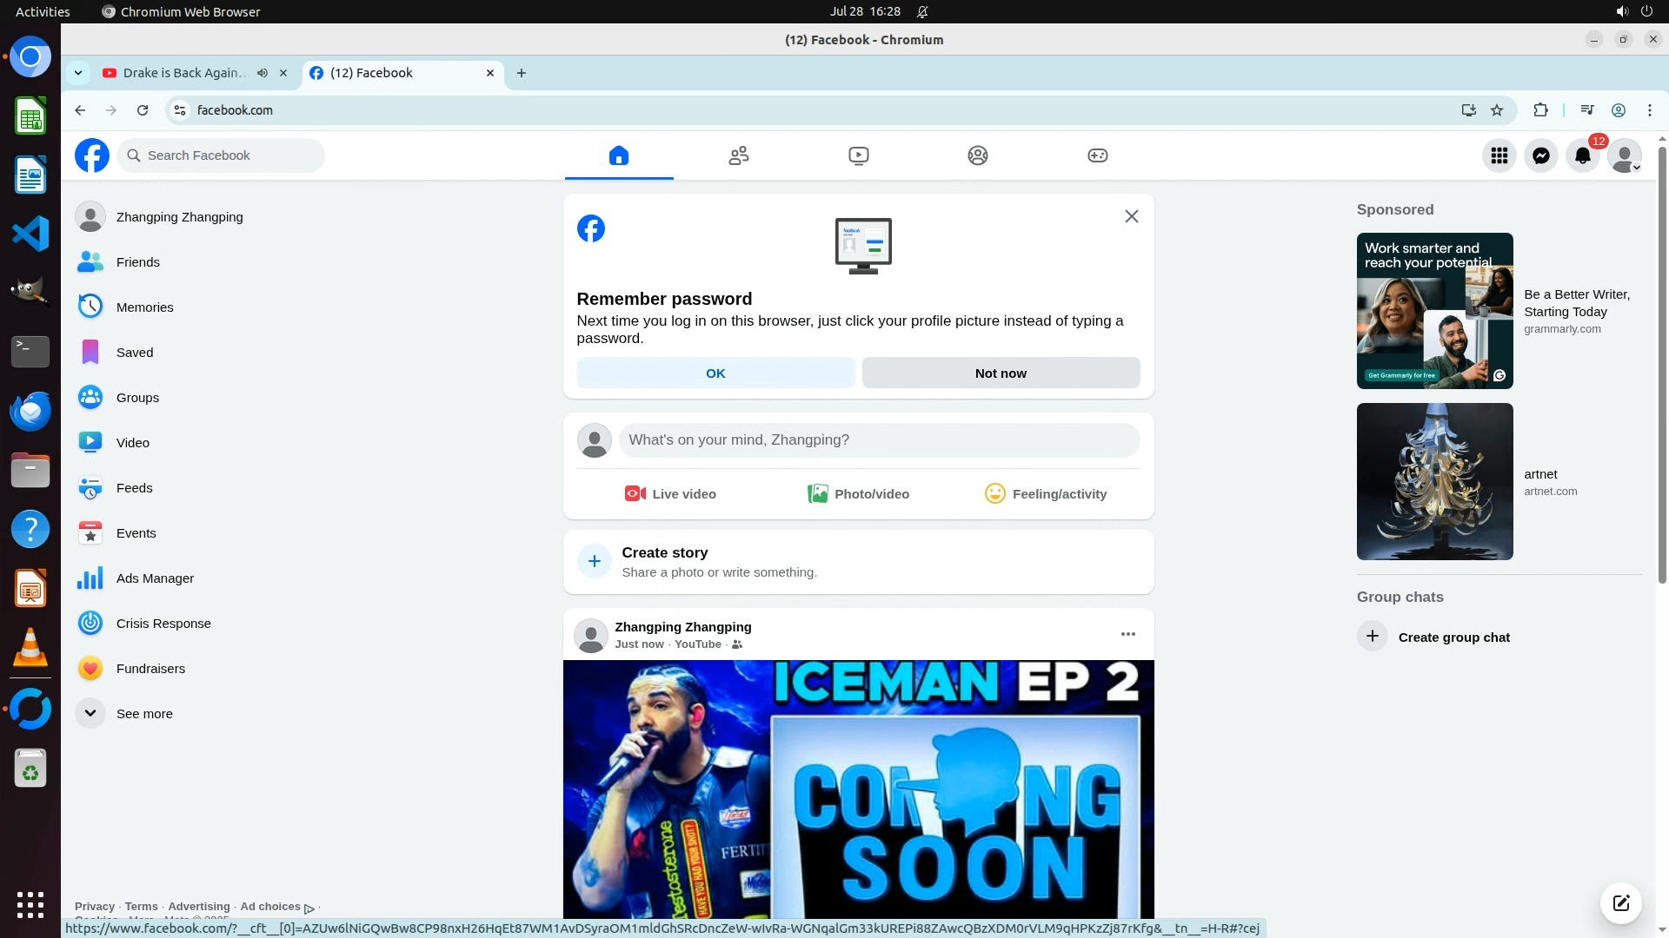Open Ads Manager in left sidebar

click(155, 578)
